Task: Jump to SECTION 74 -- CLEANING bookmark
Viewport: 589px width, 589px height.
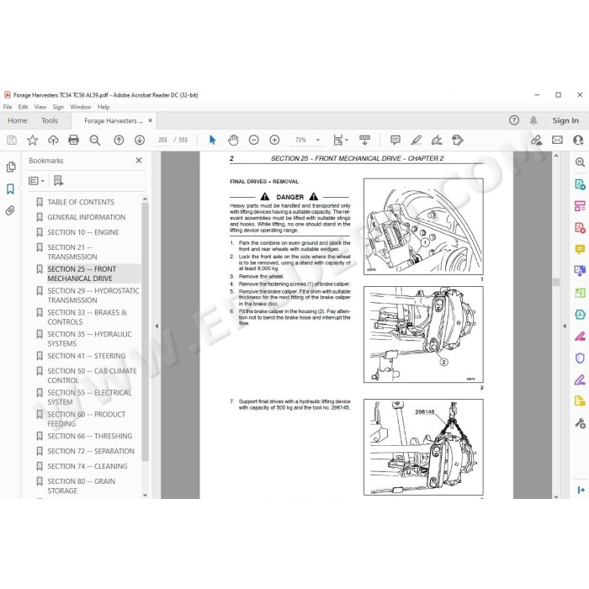Action: coord(88,466)
